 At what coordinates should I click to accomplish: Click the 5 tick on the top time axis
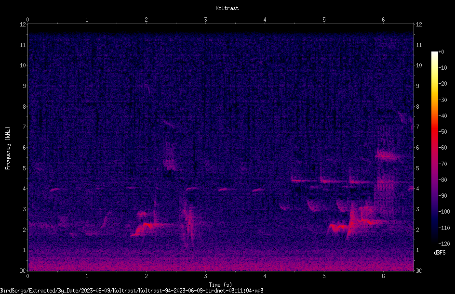click(x=324, y=20)
